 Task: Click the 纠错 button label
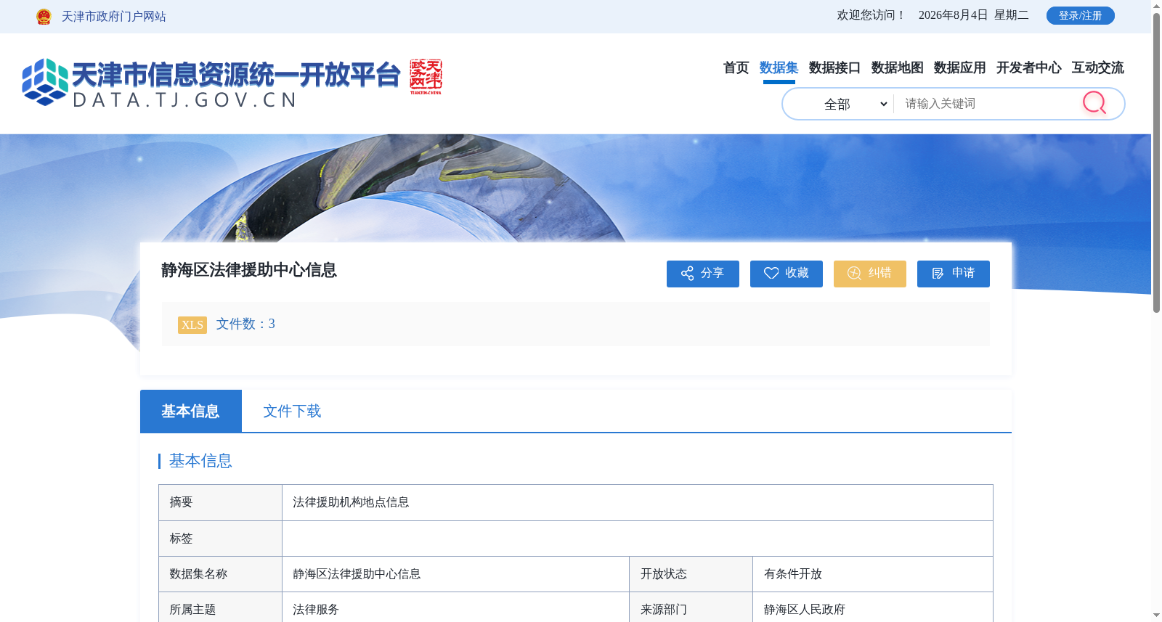879,273
